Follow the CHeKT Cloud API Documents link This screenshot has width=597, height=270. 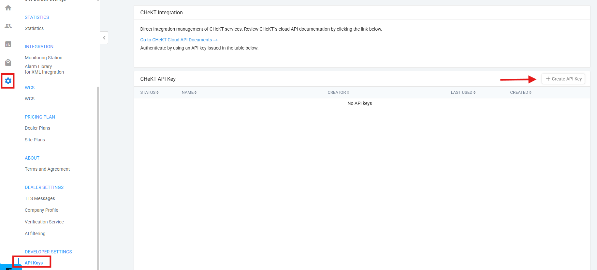(179, 40)
